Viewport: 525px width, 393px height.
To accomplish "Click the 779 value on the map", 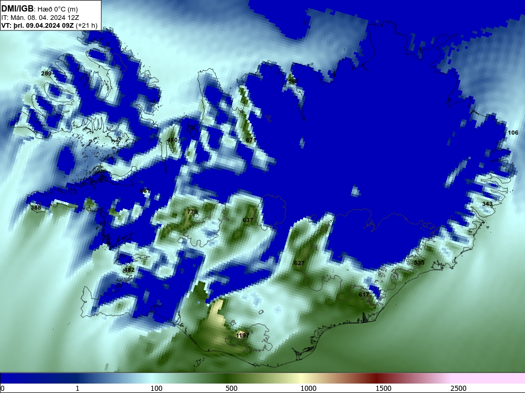I will [192, 212].
